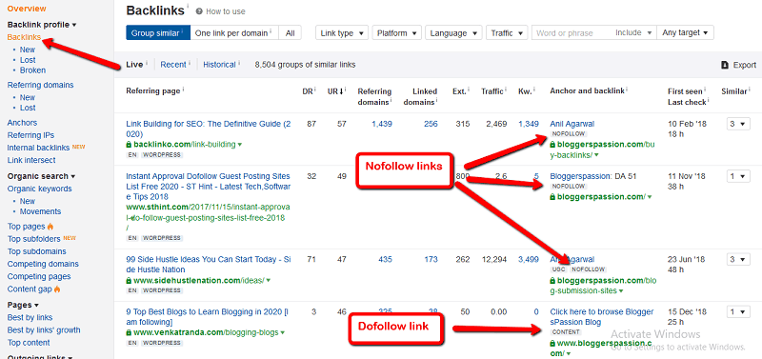
Task: Open Top subfolders in sidebar
Action: pyautogui.click(x=34, y=239)
